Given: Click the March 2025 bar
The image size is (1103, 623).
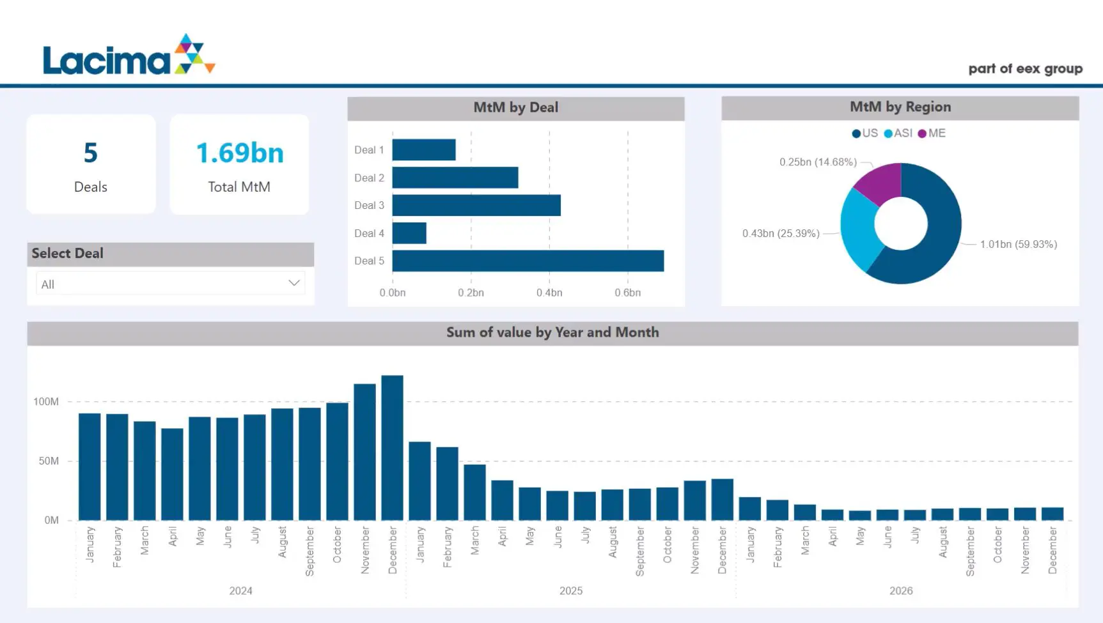Looking at the screenshot, I should 475,493.
